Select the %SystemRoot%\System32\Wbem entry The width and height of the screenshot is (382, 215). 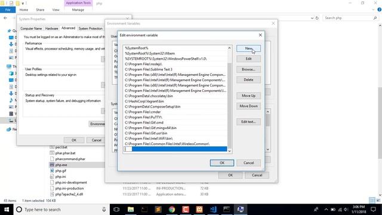click(175, 53)
